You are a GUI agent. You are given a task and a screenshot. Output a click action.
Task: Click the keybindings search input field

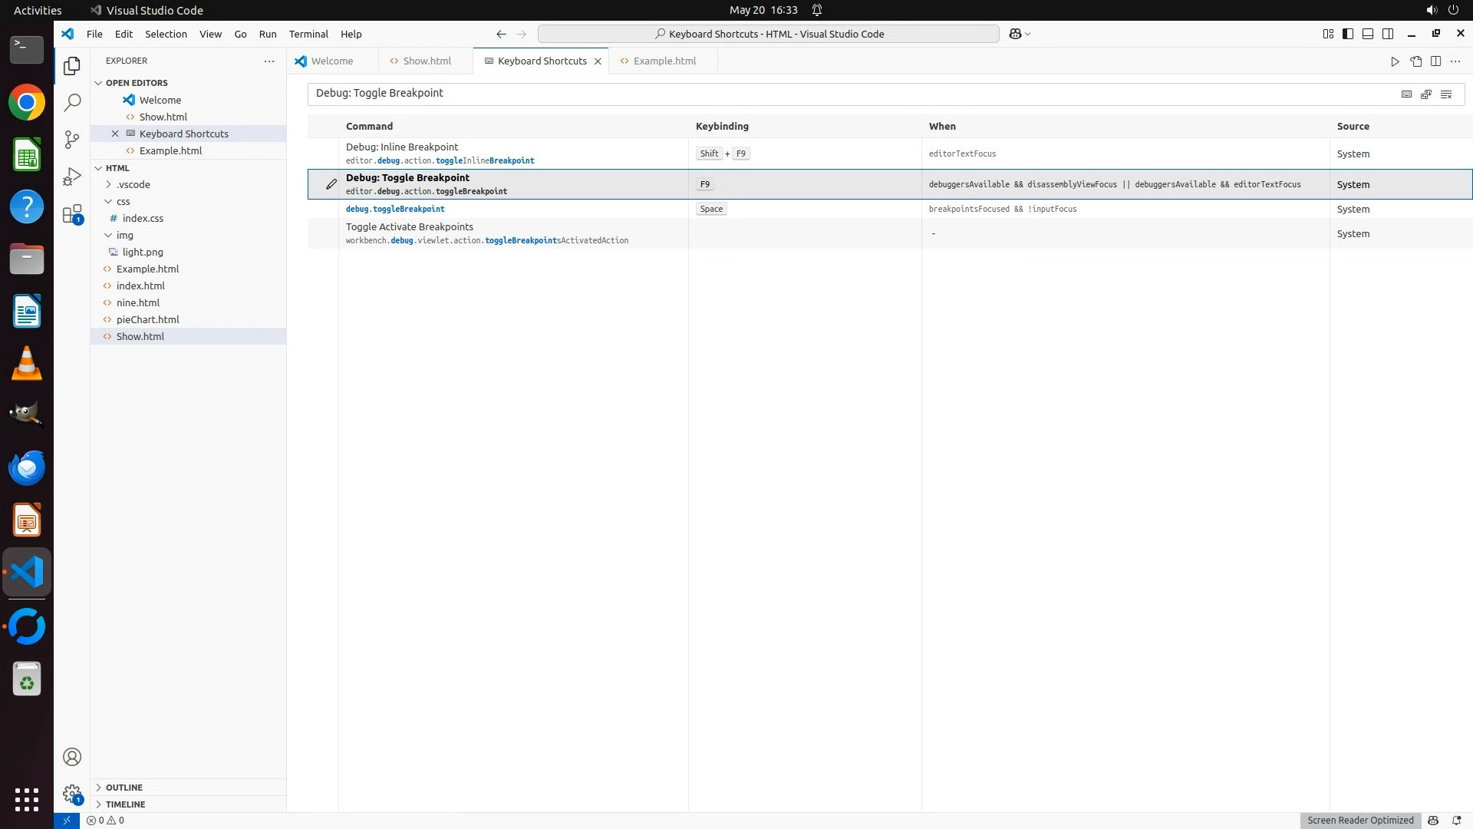coord(844,94)
